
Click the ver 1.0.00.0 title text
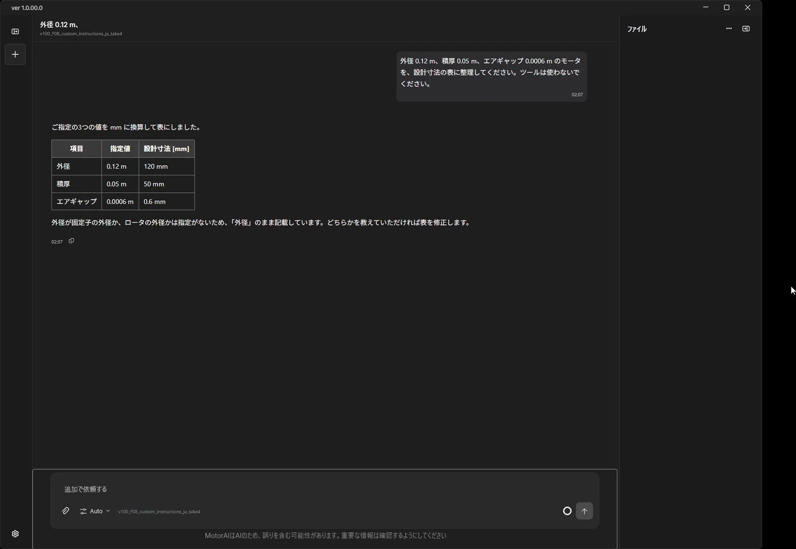pos(27,8)
